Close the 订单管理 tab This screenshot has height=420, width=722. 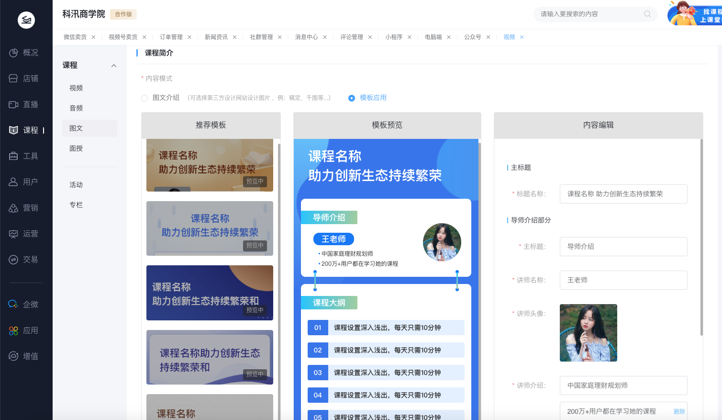click(189, 37)
